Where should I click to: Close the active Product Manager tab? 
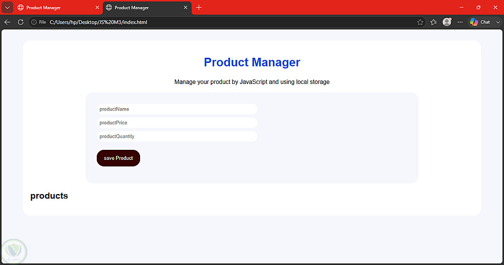coord(185,8)
